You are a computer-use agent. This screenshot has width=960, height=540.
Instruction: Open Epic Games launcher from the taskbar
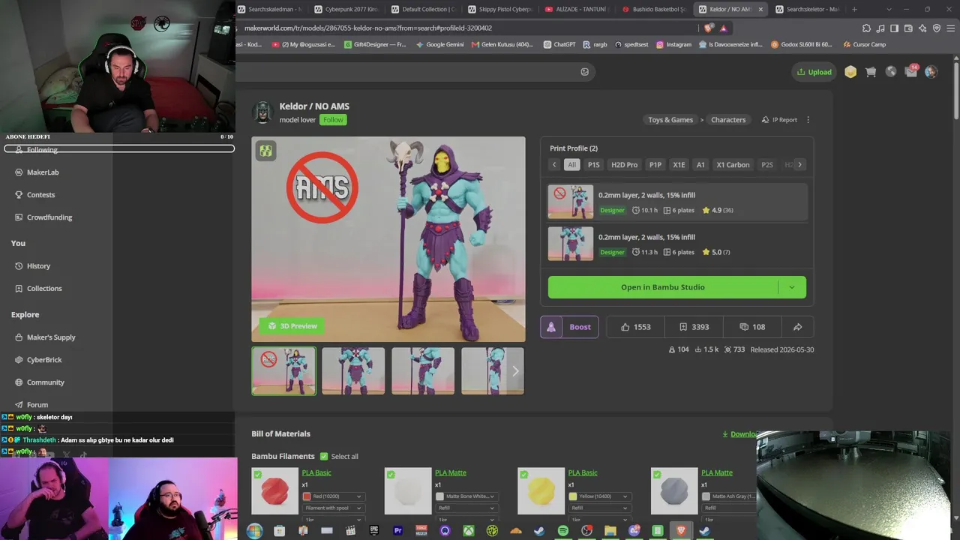click(374, 531)
